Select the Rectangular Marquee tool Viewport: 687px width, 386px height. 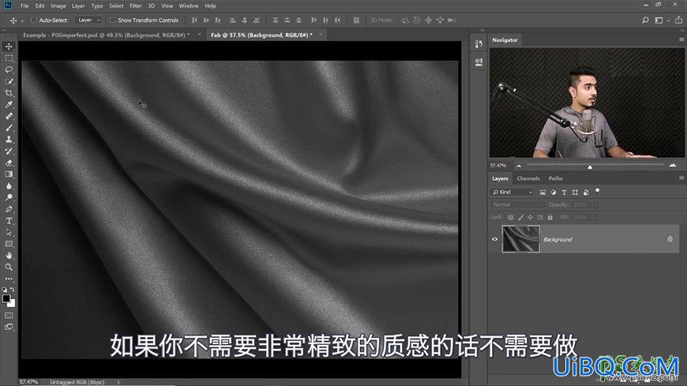click(9, 58)
